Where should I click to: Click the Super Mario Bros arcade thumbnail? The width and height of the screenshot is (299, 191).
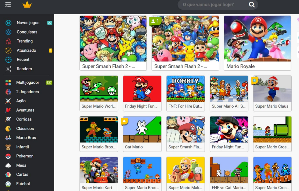99,129
